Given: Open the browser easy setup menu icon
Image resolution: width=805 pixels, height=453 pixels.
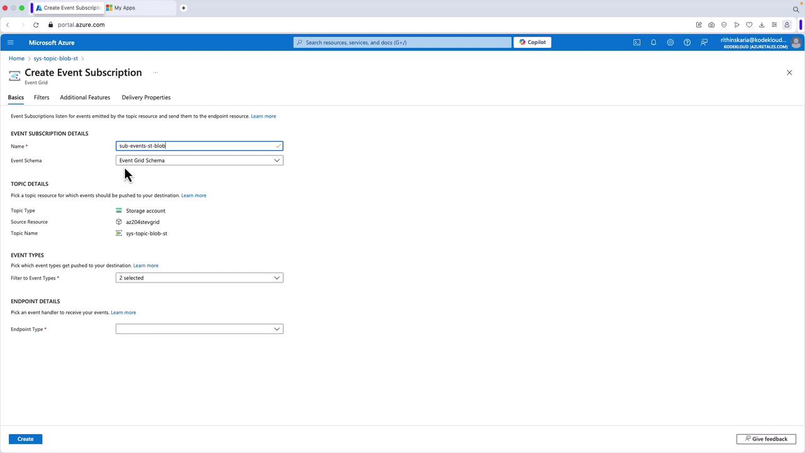Looking at the screenshot, I should tap(774, 25).
